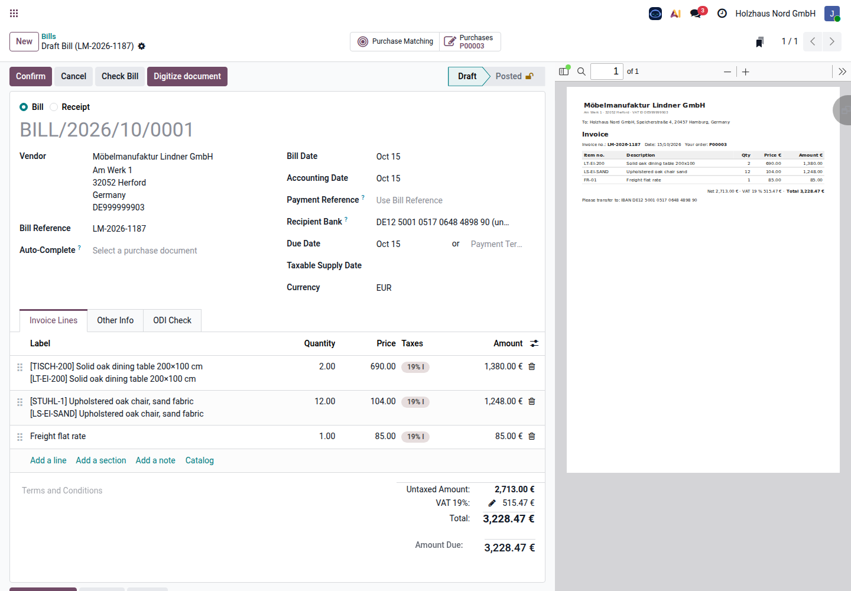Click the PDF page number field
Image resolution: width=851 pixels, height=591 pixels.
607,72
